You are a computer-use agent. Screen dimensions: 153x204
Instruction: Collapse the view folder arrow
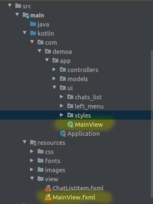click(x=32, y=178)
